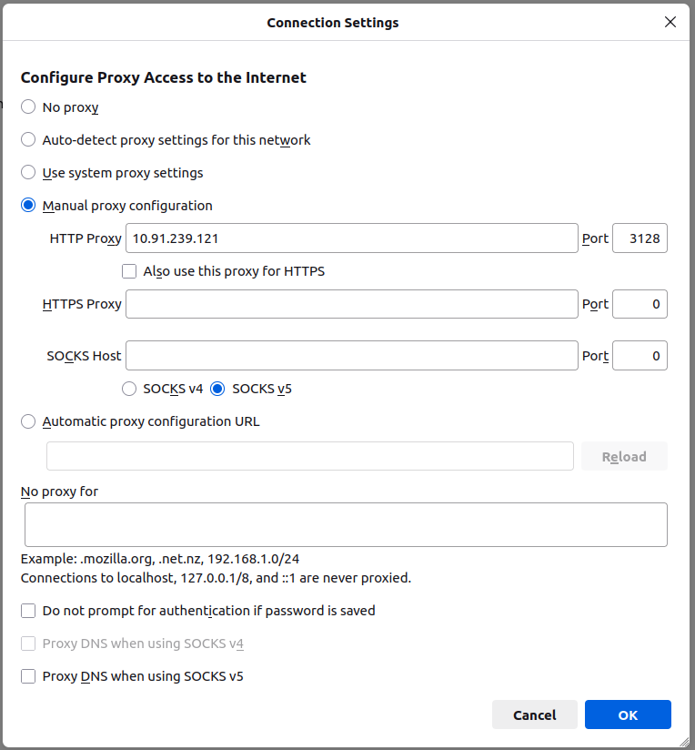Click the HTTP Proxy address field
The width and height of the screenshot is (695, 750).
tap(351, 238)
